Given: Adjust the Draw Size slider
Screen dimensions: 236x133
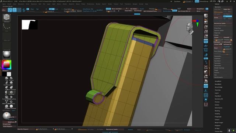Looking at the screenshot, I should coord(73,11).
